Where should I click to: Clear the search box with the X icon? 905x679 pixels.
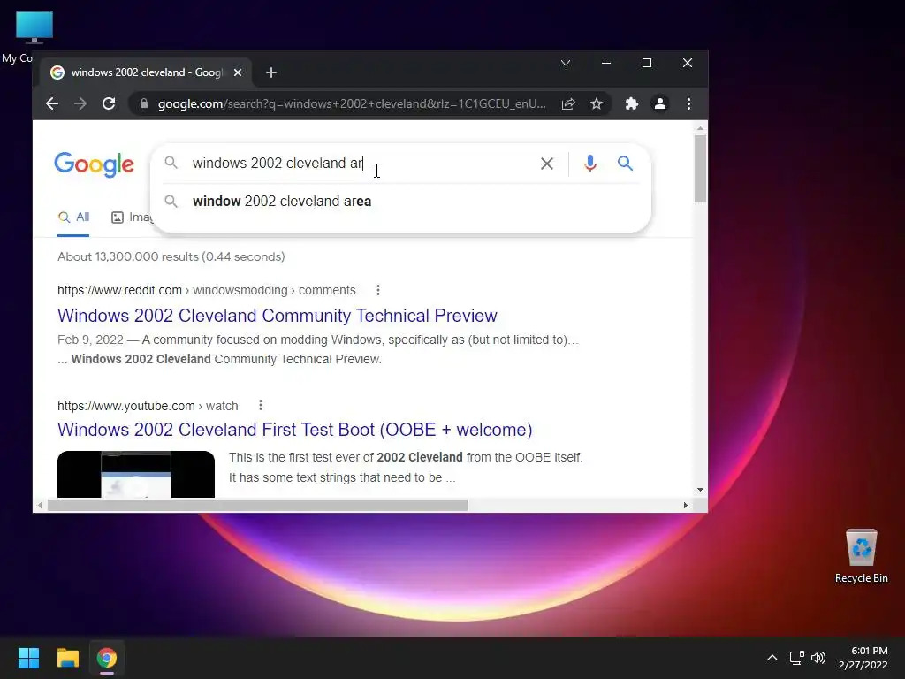(546, 164)
